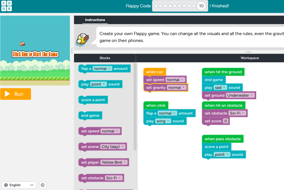Click the first level progress dot
Screen dimensions: 284x190
(156, 6)
